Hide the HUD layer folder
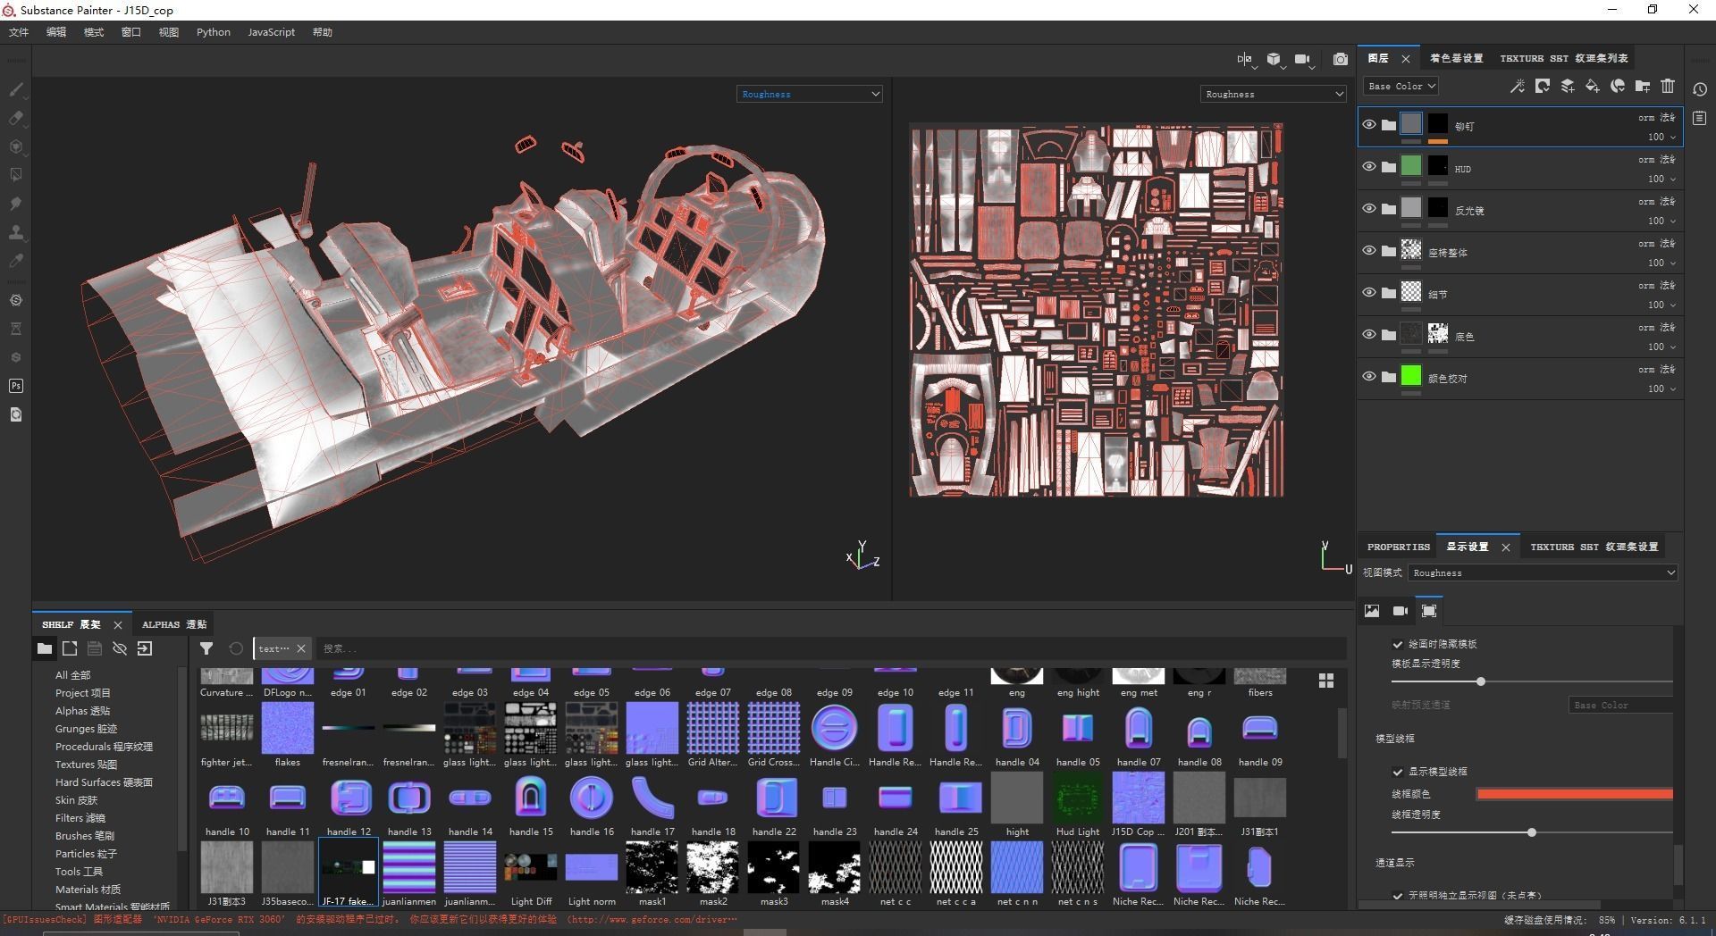This screenshot has height=936, width=1716. click(1368, 166)
